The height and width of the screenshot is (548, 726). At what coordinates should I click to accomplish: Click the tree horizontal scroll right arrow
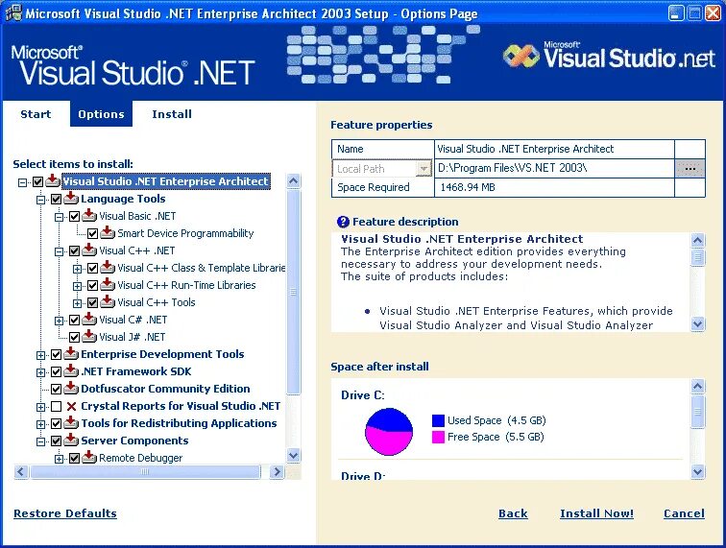[x=277, y=471]
